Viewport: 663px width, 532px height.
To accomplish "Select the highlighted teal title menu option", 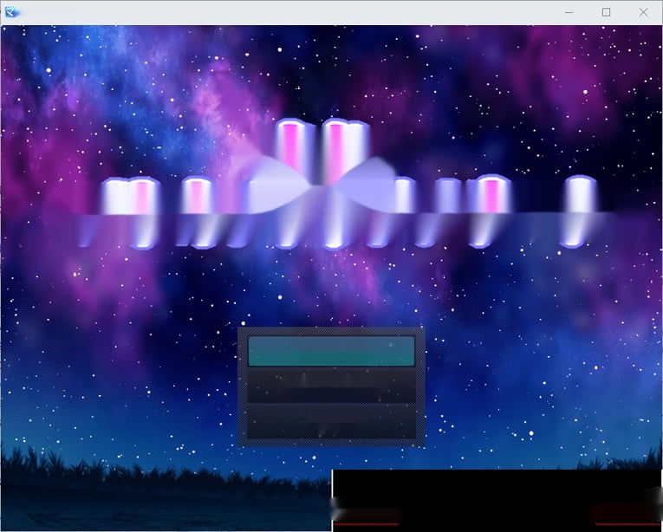I will pyautogui.click(x=331, y=351).
